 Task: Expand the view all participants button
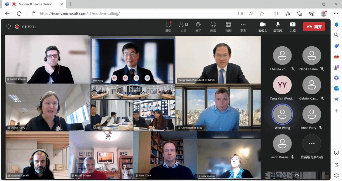point(311,144)
